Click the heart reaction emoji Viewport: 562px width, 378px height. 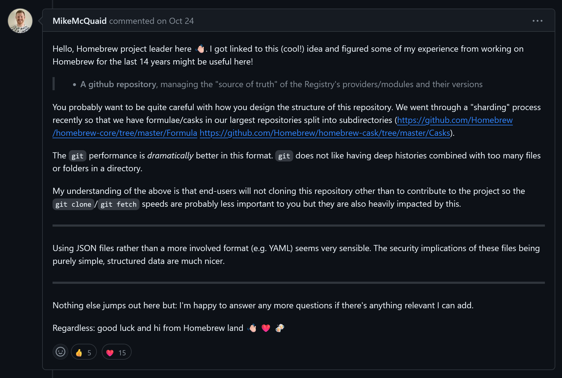[x=110, y=352]
